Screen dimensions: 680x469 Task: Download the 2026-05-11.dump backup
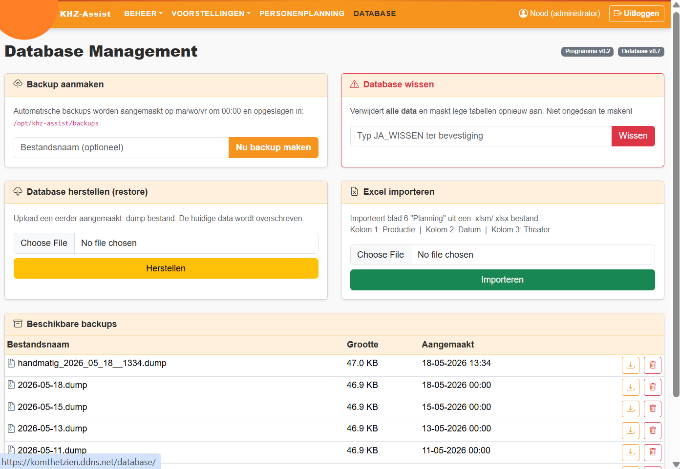tap(630, 452)
